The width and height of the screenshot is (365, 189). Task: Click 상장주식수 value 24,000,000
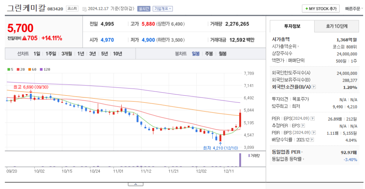(x=347, y=54)
